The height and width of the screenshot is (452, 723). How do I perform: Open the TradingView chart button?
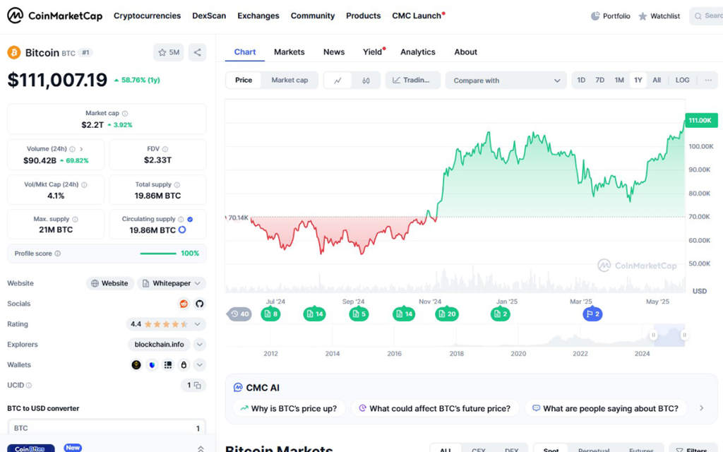click(412, 81)
